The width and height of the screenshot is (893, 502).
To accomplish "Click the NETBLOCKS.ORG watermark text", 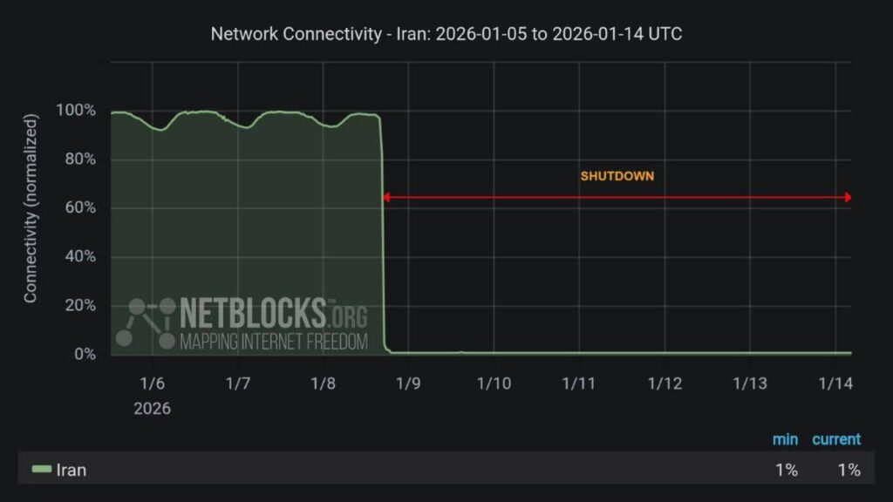I will click(x=273, y=314).
